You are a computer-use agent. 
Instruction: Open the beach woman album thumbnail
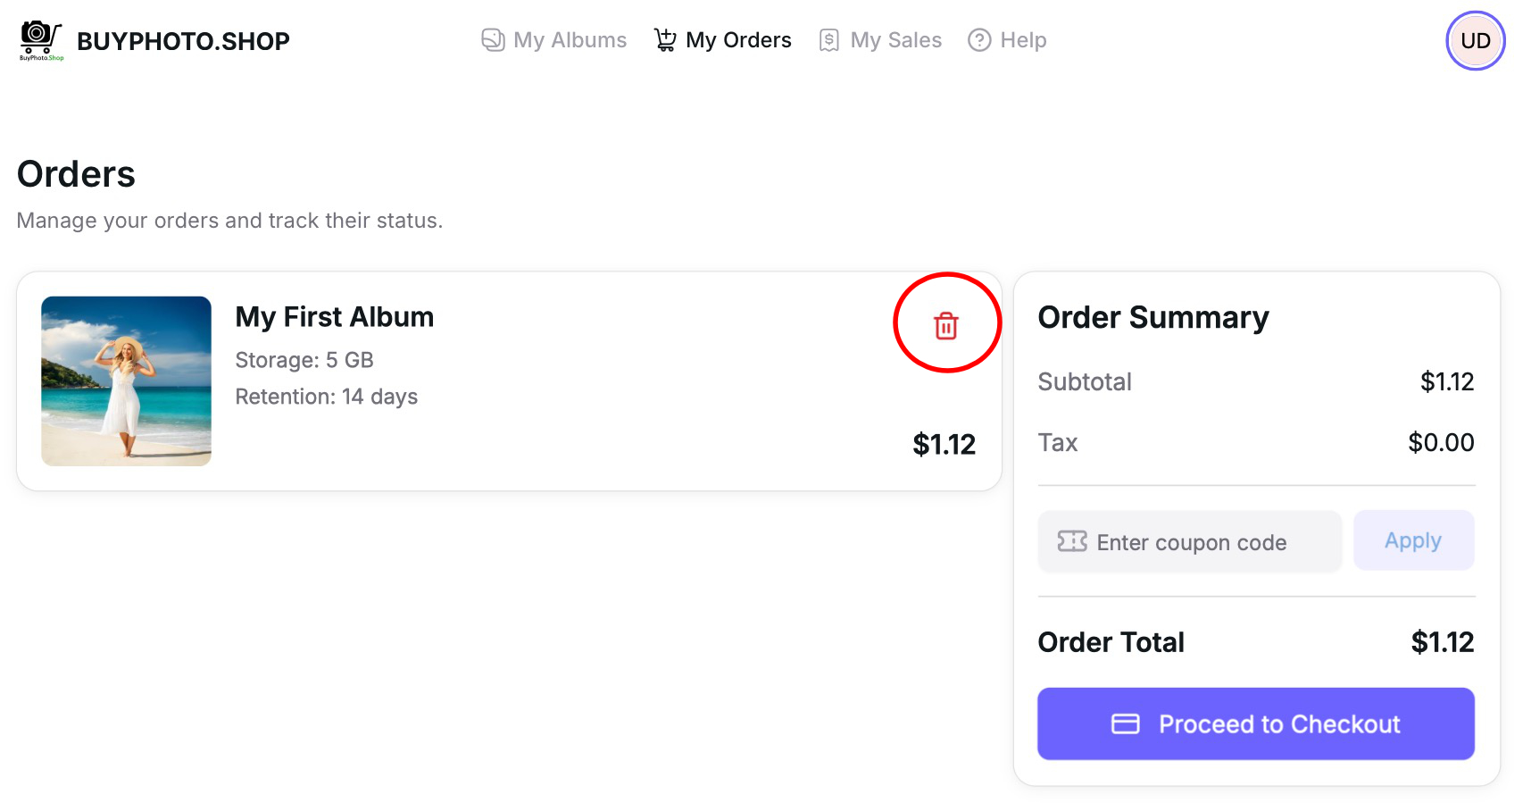click(127, 381)
